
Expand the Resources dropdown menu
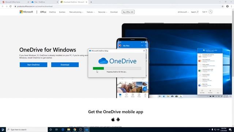pos(102,12)
